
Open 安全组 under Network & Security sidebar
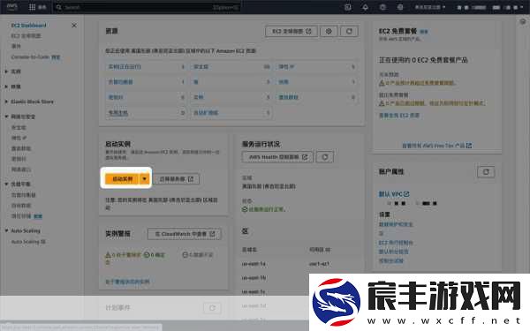point(19,128)
